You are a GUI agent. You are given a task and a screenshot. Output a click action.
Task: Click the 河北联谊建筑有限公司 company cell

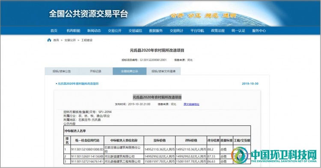click(124, 156)
